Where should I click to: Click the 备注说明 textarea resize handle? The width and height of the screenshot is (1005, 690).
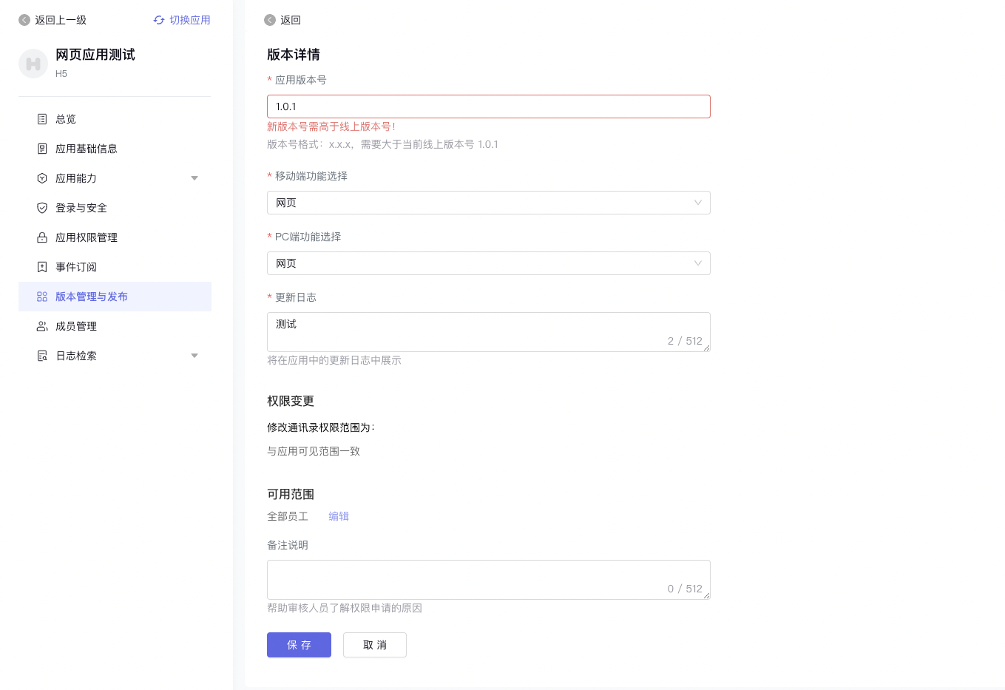(707, 596)
